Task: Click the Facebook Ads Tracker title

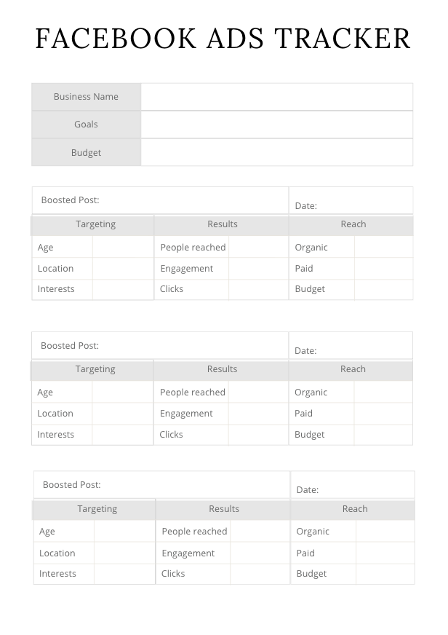Action: pyautogui.click(x=223, y=39)
